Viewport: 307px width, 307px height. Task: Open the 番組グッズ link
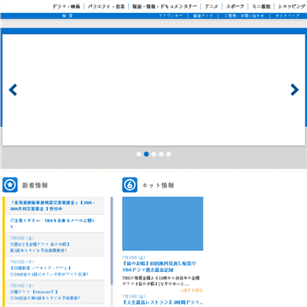pos(203,16)
